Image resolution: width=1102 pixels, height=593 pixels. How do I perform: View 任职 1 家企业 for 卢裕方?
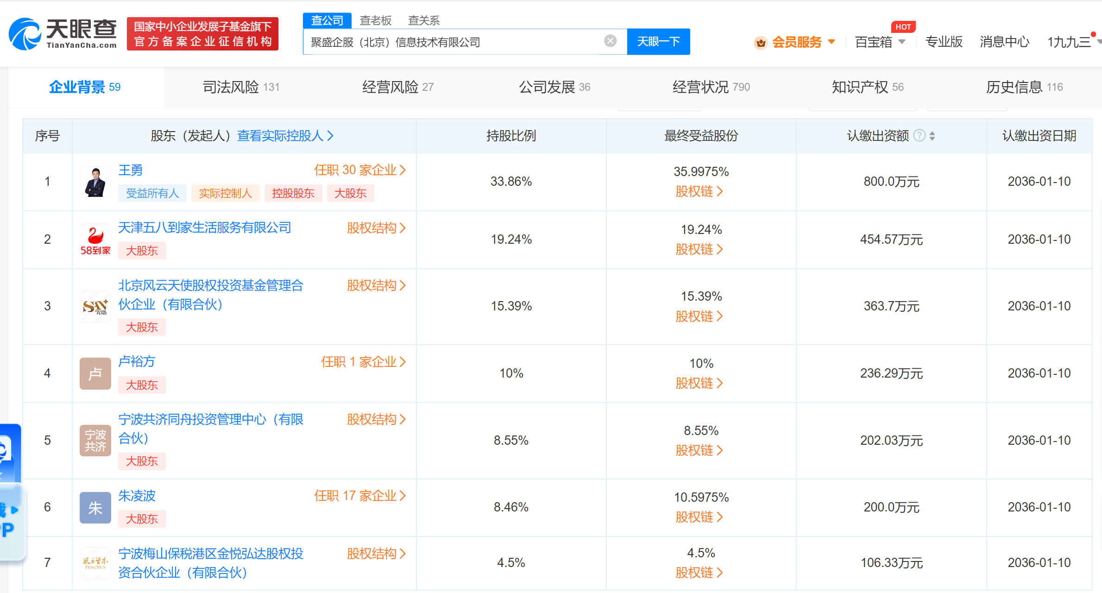pyautogui.click(x=363, y=361)
